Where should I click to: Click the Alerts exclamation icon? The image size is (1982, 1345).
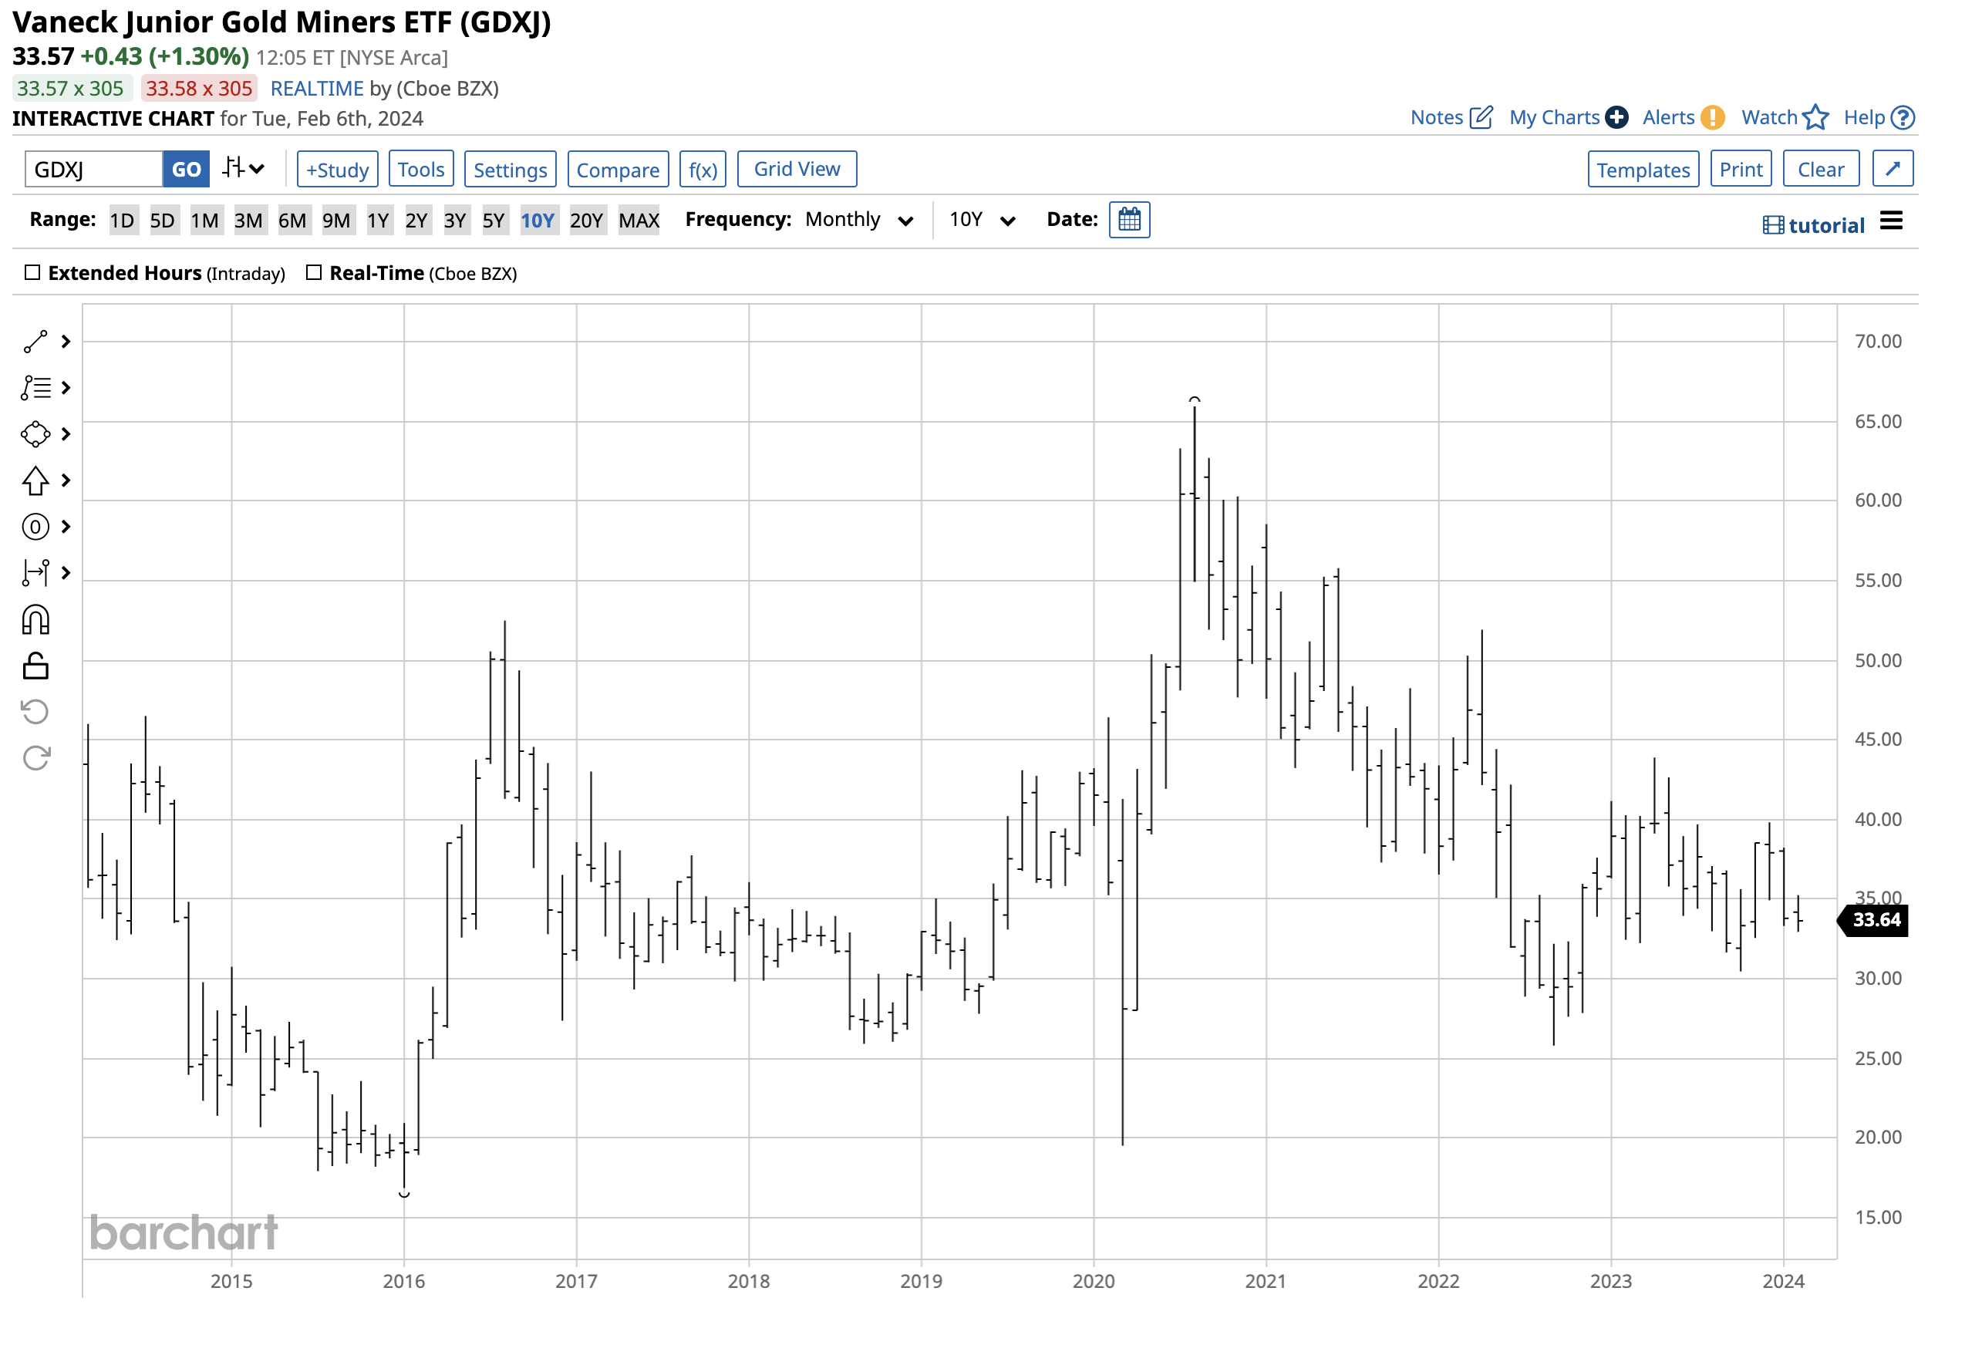click(1711, 118)
